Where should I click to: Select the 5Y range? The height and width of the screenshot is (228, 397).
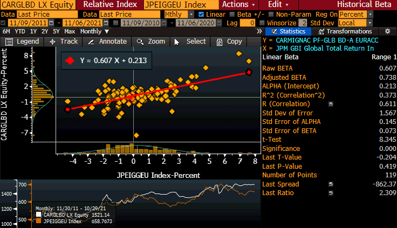(56, 32)
